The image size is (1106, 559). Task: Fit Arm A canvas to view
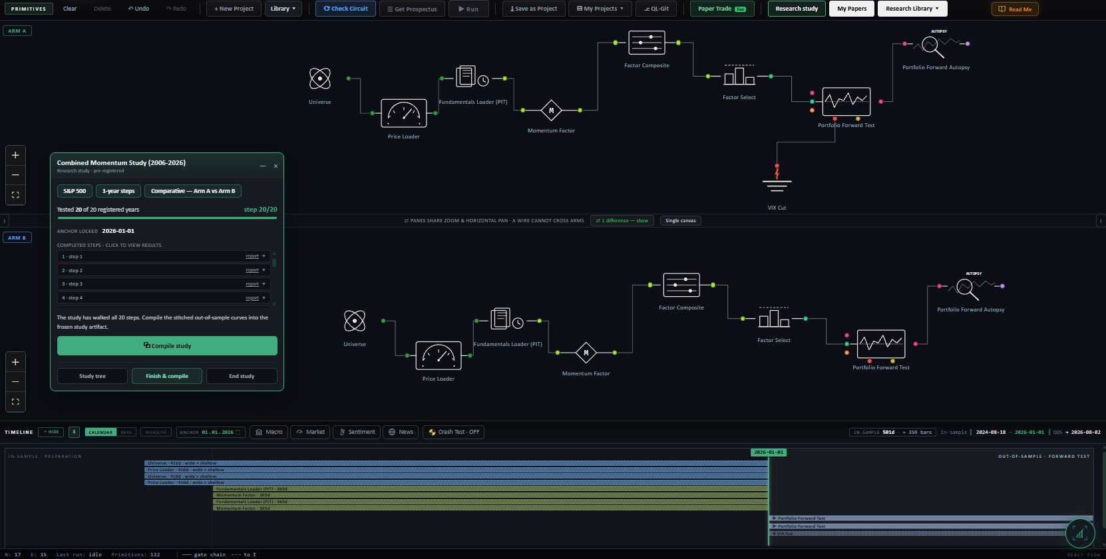click(x=15, y=195)
